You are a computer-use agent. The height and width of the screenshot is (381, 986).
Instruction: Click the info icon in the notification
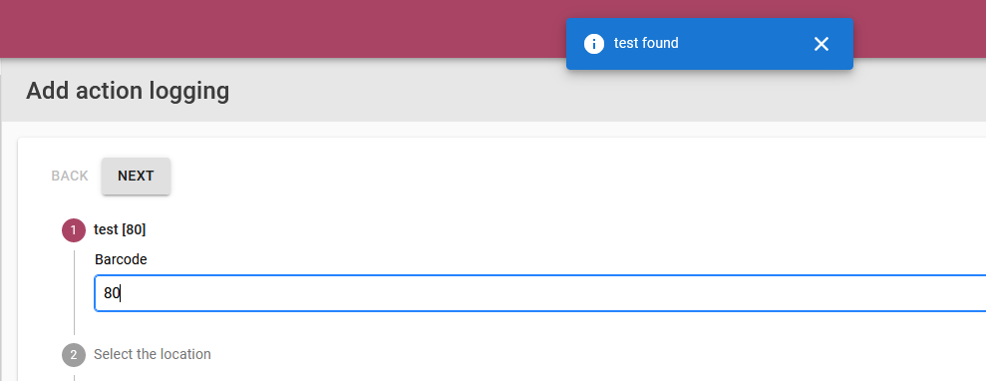pyautogui.click(x=593, y=43)
